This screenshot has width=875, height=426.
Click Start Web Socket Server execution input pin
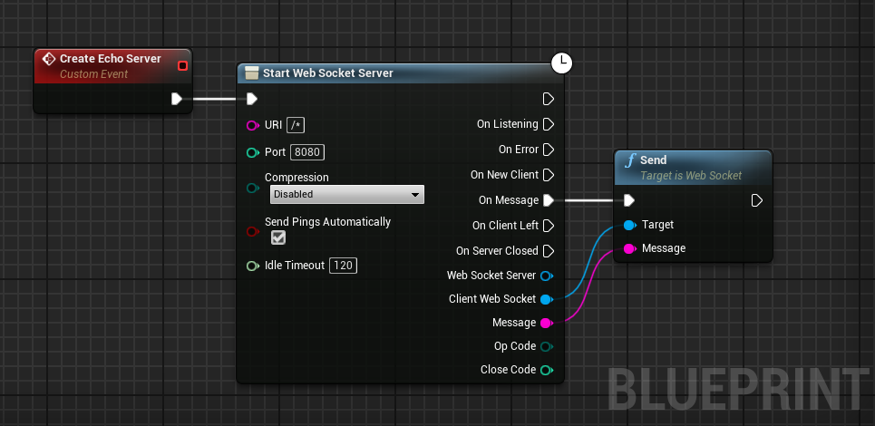pos(252,100)
